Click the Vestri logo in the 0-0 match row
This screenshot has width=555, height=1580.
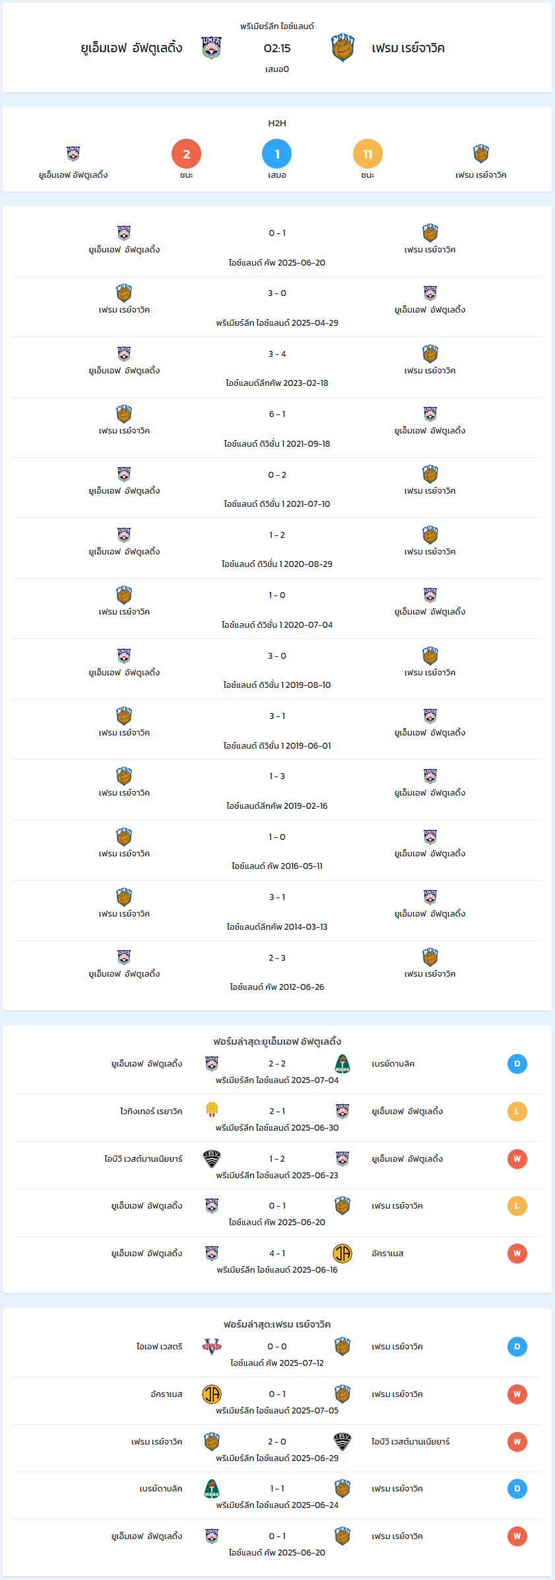pos(212,1347)
